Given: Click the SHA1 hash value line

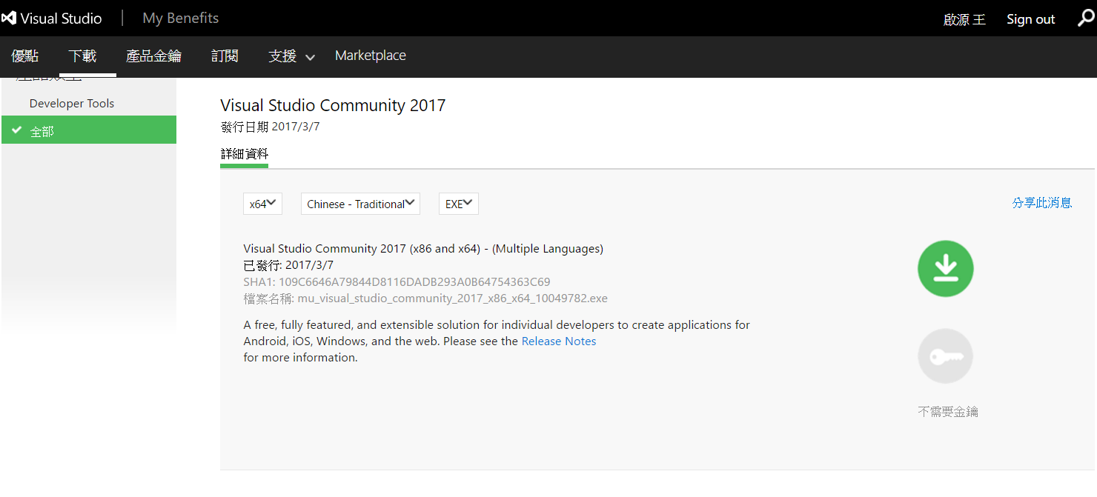Looking at the screenshot, I should pos(397,281).
